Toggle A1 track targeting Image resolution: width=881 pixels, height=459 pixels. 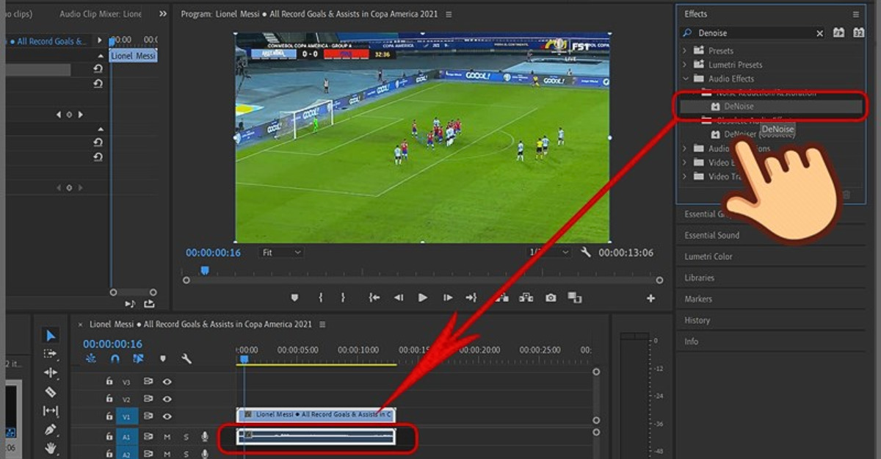pos(127,437)
